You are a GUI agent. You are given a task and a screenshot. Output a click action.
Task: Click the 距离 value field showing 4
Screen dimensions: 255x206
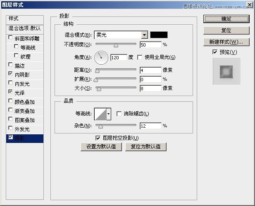click(150, 70)
